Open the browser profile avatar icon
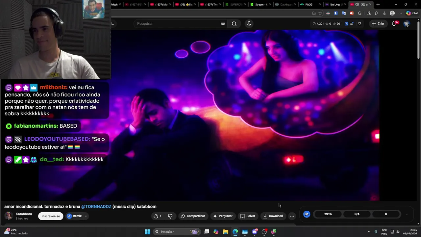This screenshot has height=237, width=421. tap(392, 13)
